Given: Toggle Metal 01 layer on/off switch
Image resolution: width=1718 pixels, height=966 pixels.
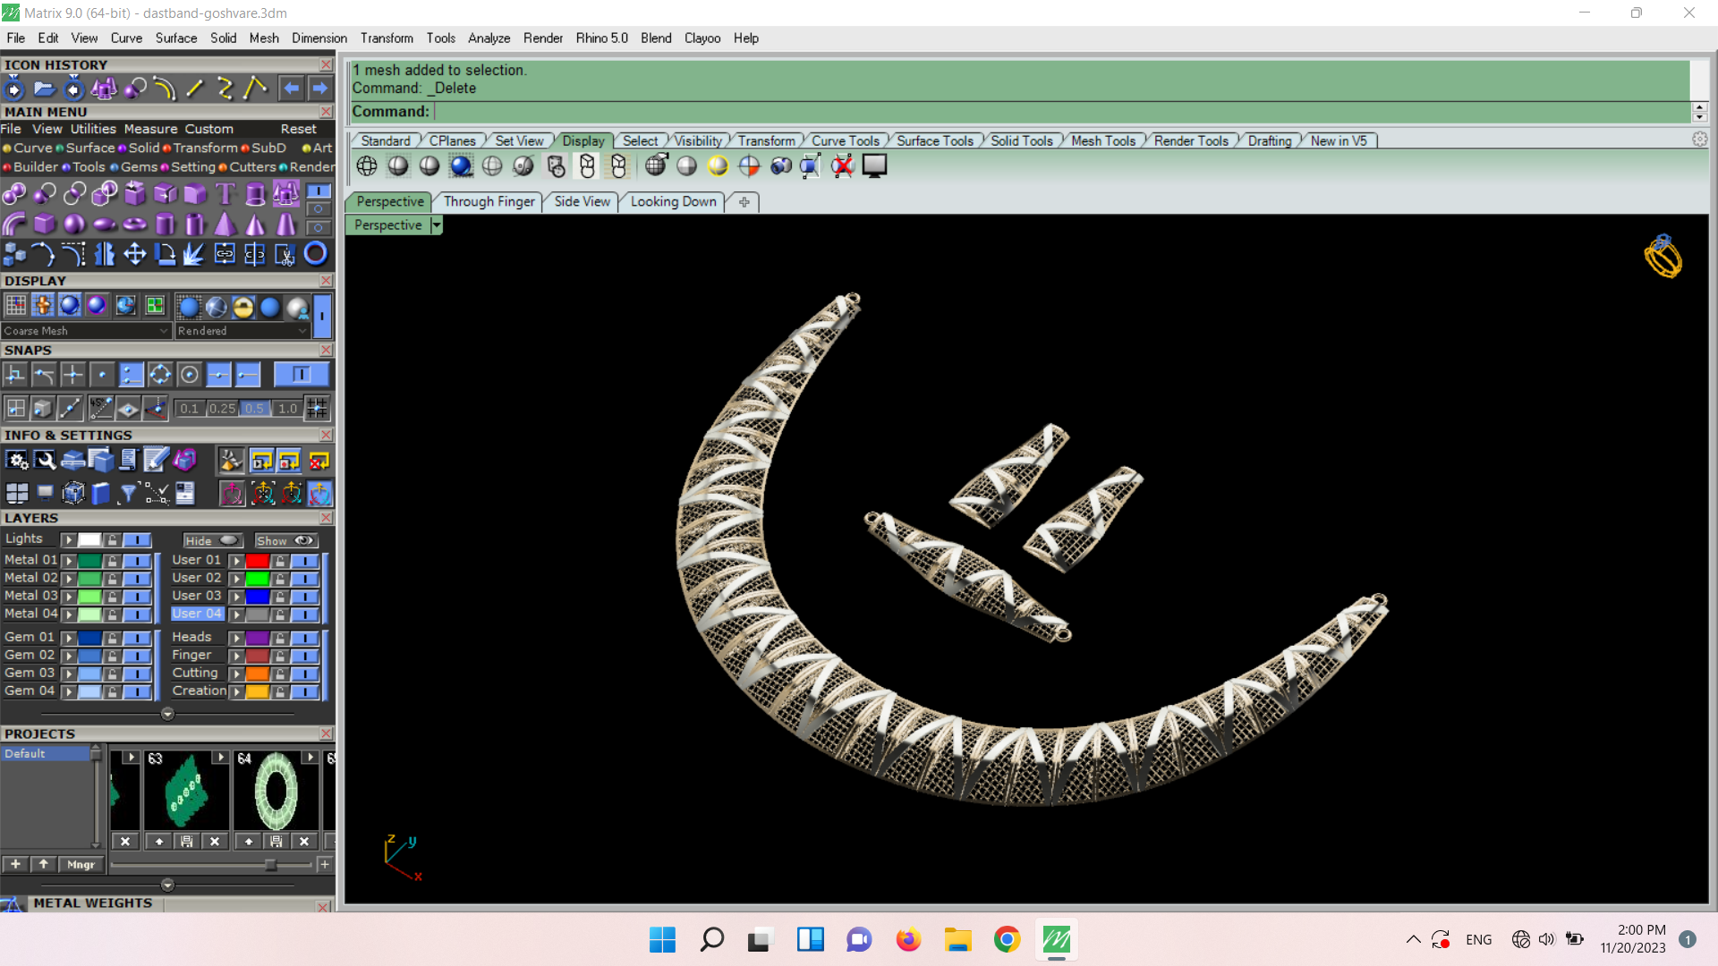Looking at the screenshot, I should [137, 561].
